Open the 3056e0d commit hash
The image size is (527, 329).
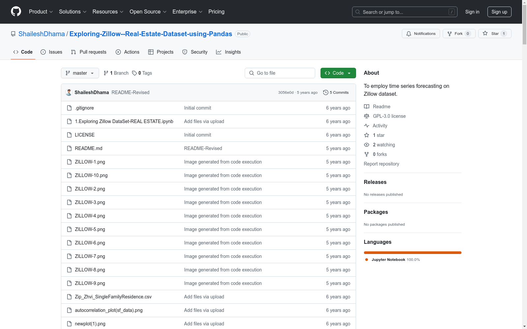286,92
